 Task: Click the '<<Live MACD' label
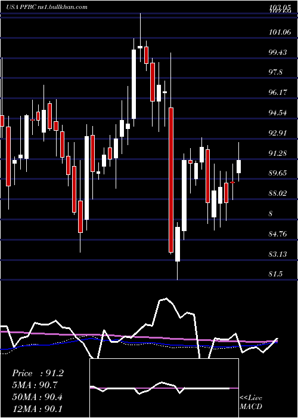pyautogui.click(x=251, y=402)
